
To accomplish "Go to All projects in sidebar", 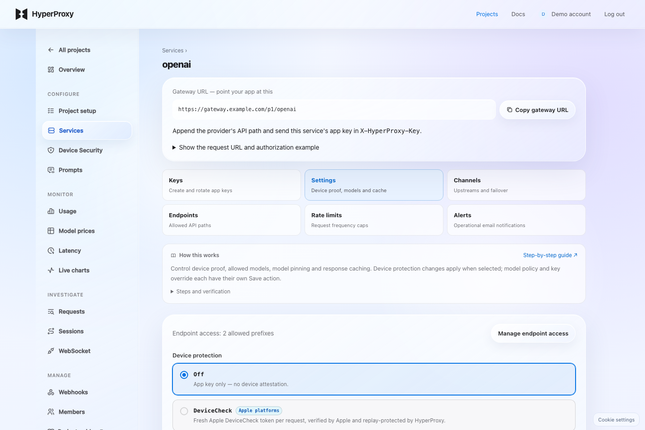I will pyautogui.click(x=87, y=50).
